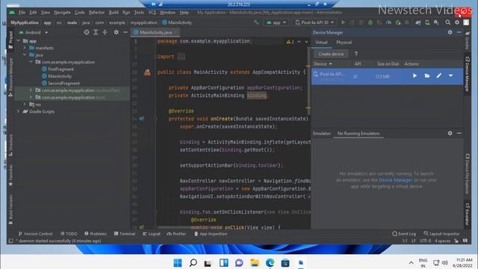Image resolution: width=478 pixels, height=269 pixels.
Task: Open the Terminal tool window
Action: [125, 234]
